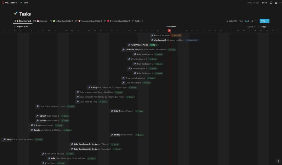Viewport: 282px width, 165px height.
Task: Add a new view with plus icon
Action: 143,21
